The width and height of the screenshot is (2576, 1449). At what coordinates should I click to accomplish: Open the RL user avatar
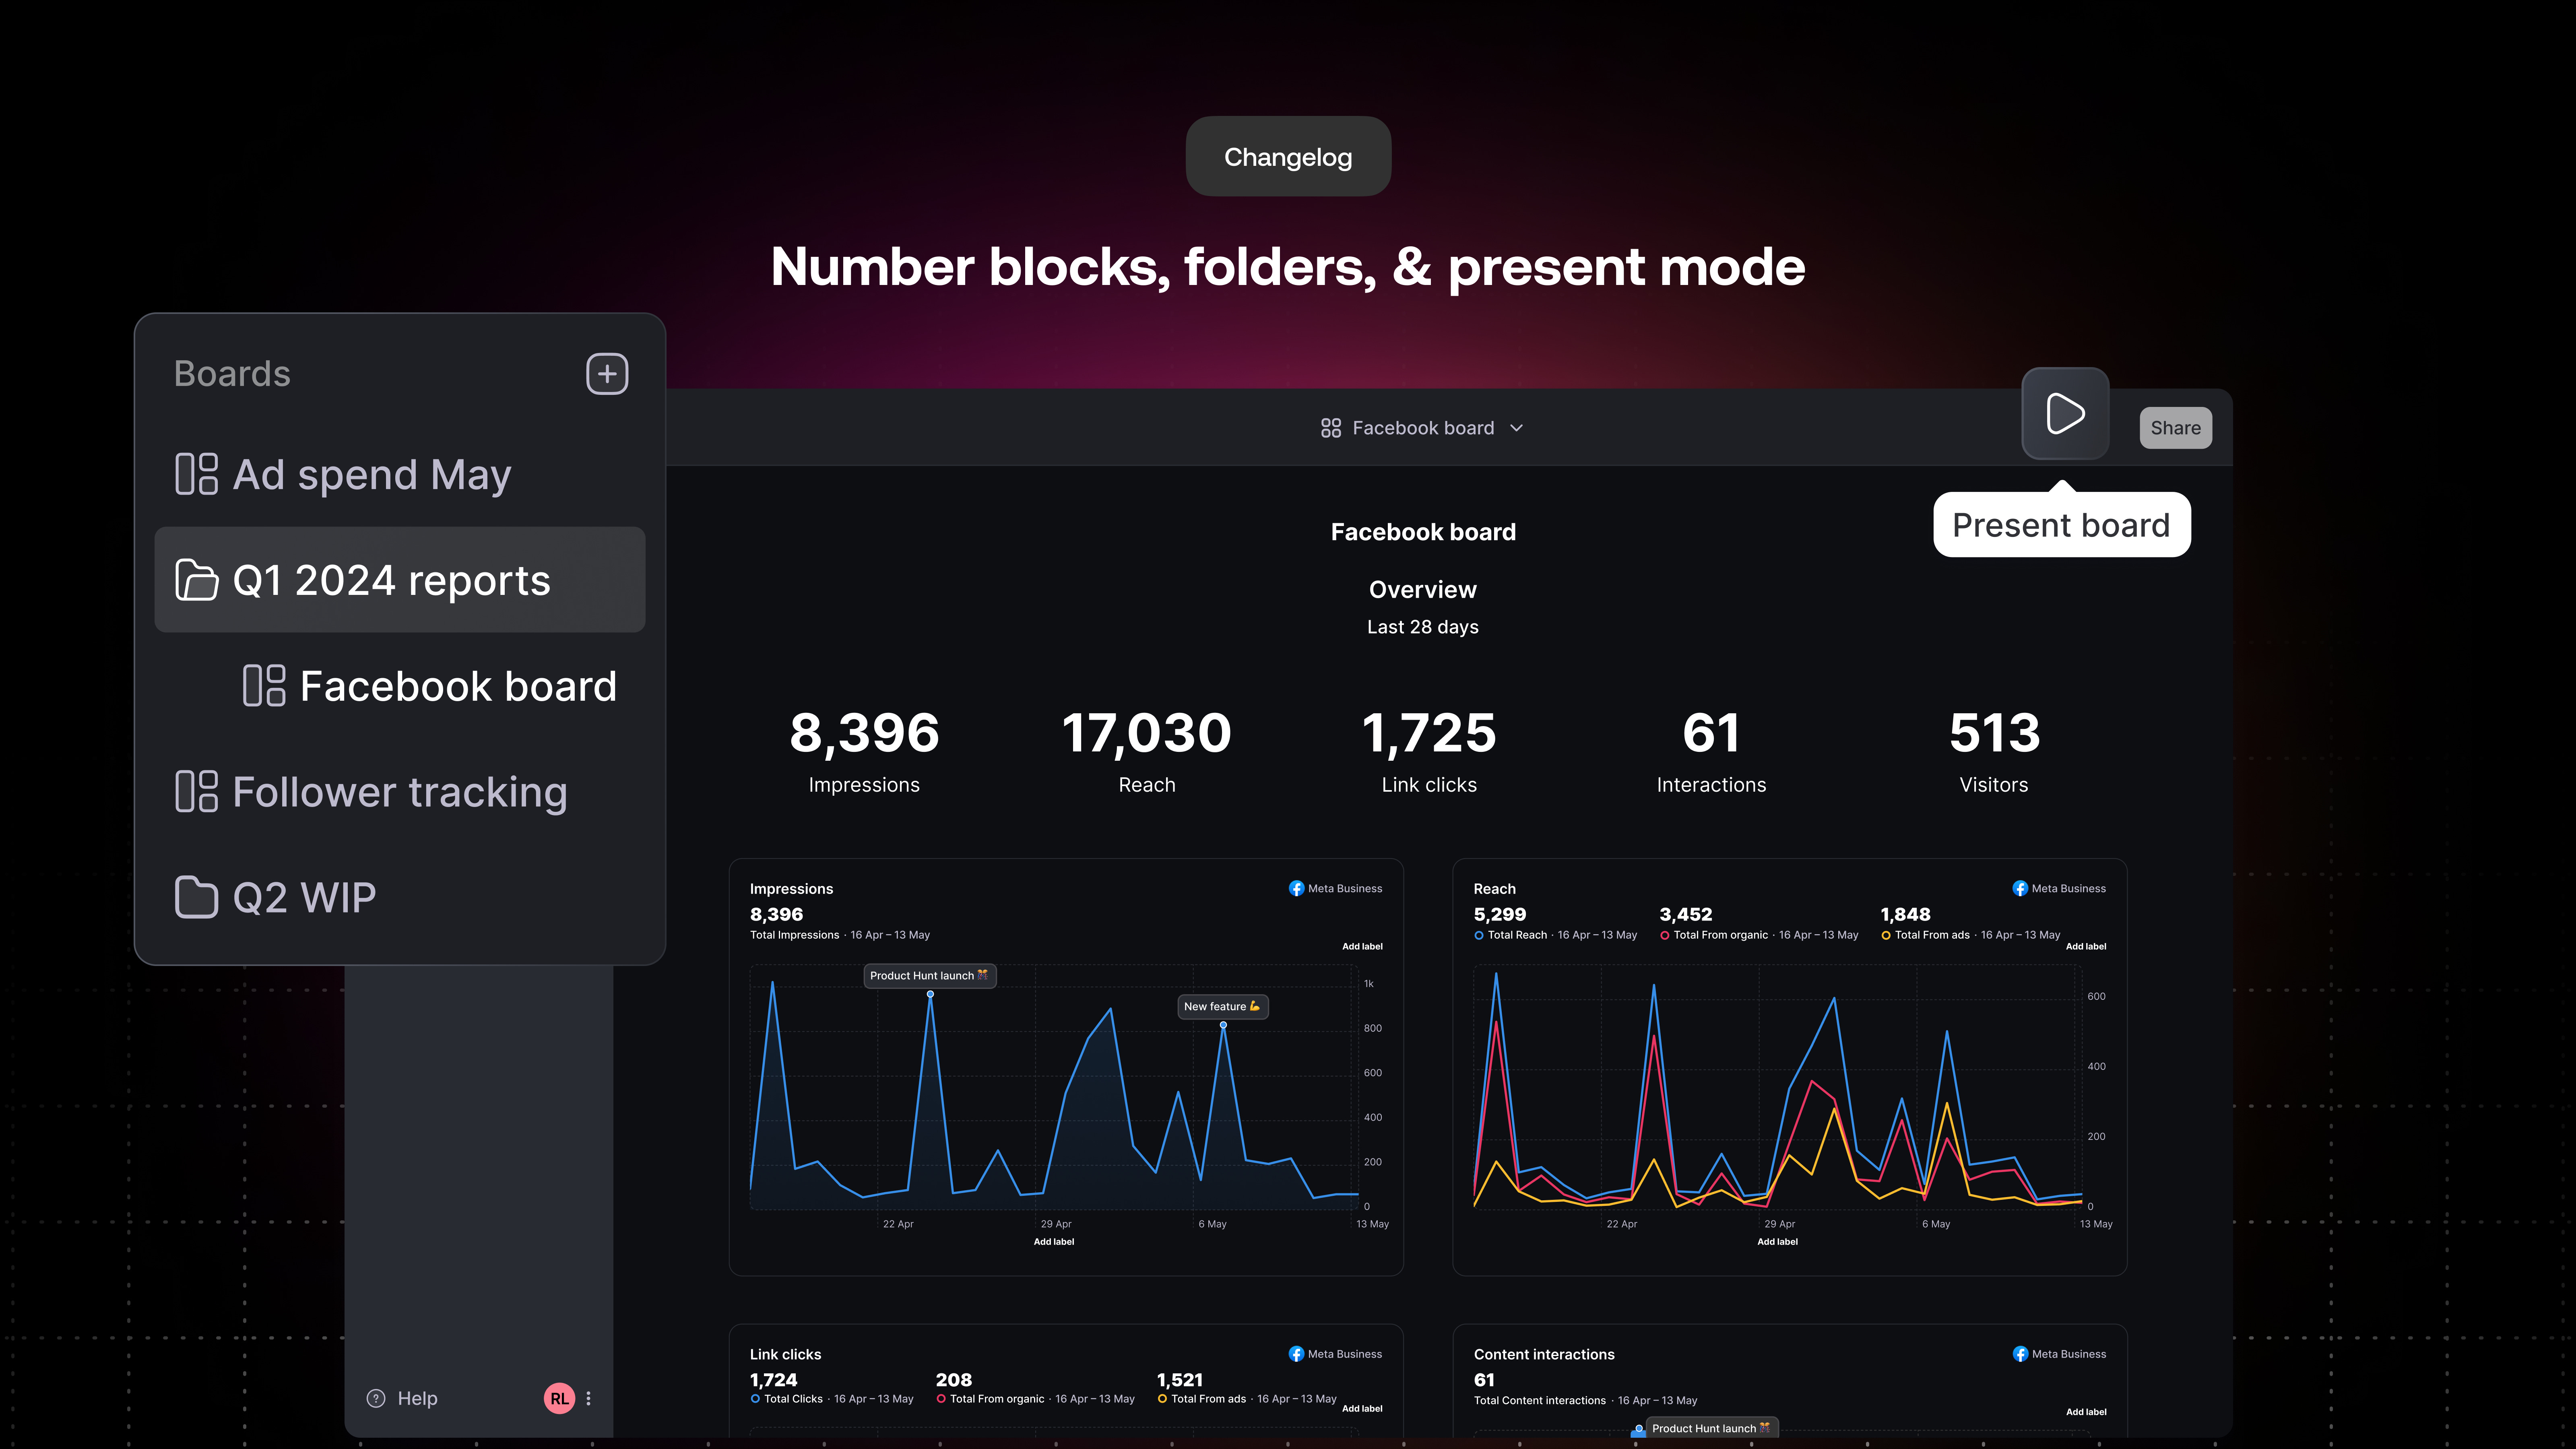coord(559,1398)
